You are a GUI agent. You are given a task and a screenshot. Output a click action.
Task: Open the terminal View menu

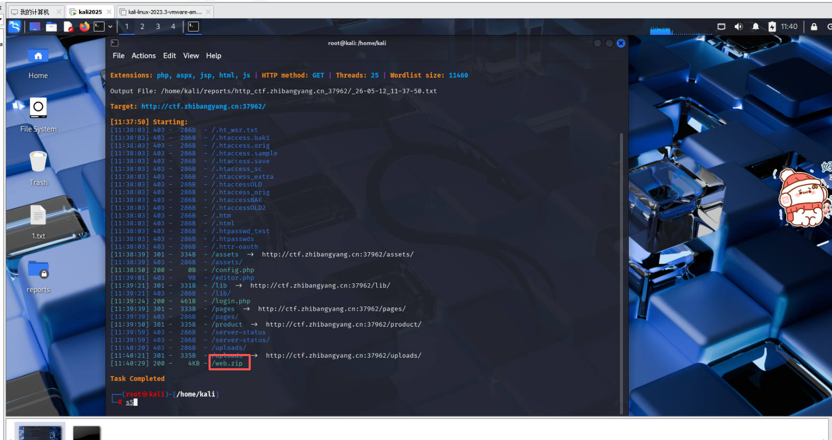191,56
